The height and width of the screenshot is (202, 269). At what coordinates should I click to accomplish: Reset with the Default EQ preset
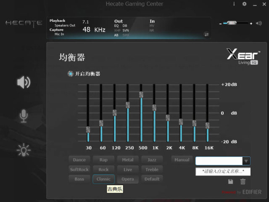[x=152, y=179]
